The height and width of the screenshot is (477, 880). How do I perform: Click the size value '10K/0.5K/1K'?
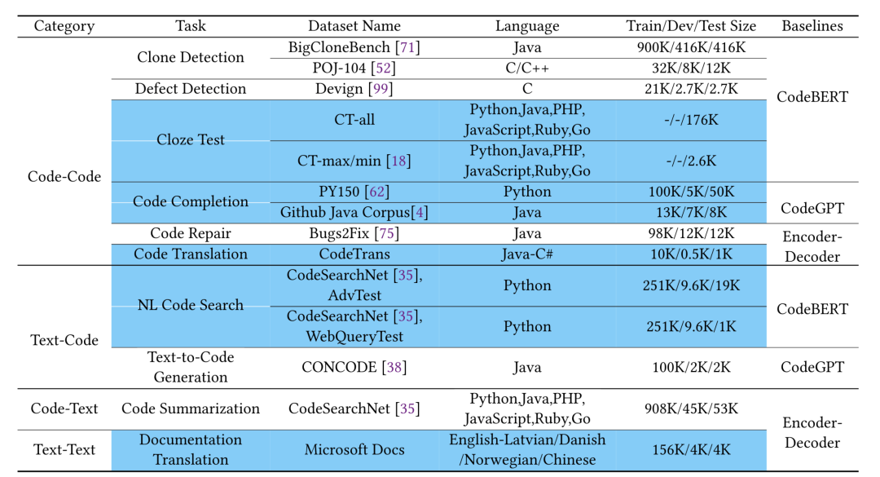pyautogui.click(x=691, y=254)
